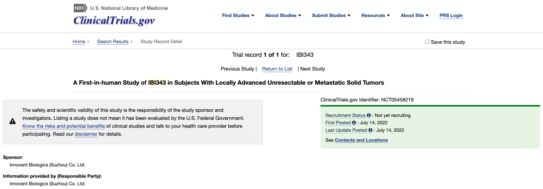Click the NIH logo icon
This screenshot has height=189, width=543.
pos(80,8)
